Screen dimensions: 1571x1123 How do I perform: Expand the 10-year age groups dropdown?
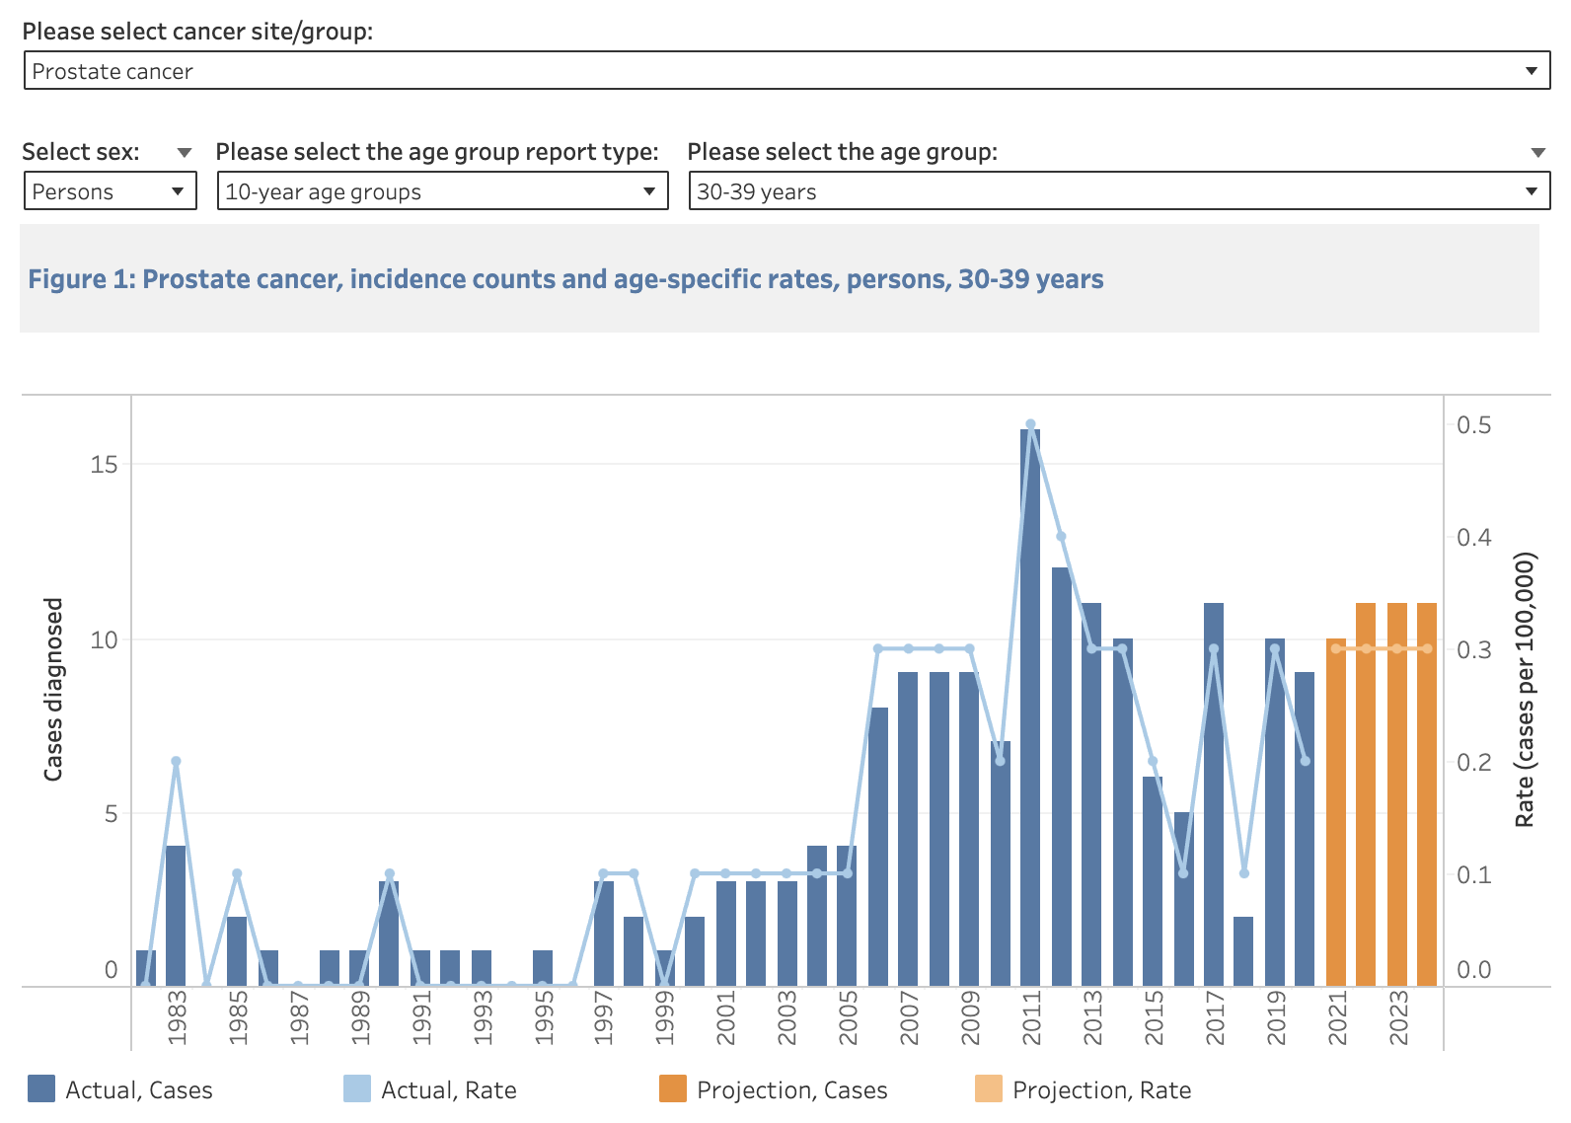tap(442, 191)
